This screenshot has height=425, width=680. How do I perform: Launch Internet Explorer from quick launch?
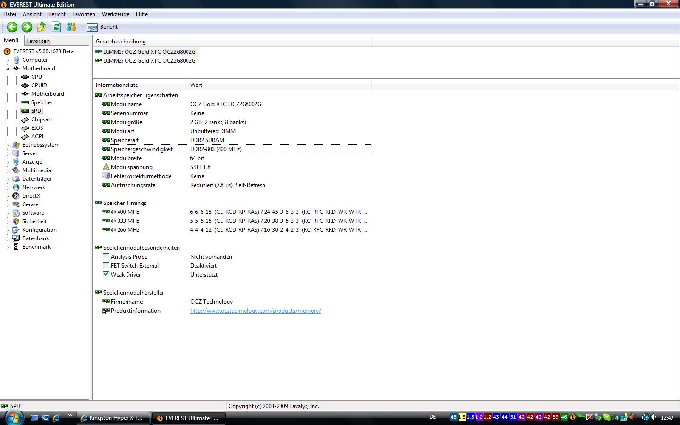click(56, 418)
